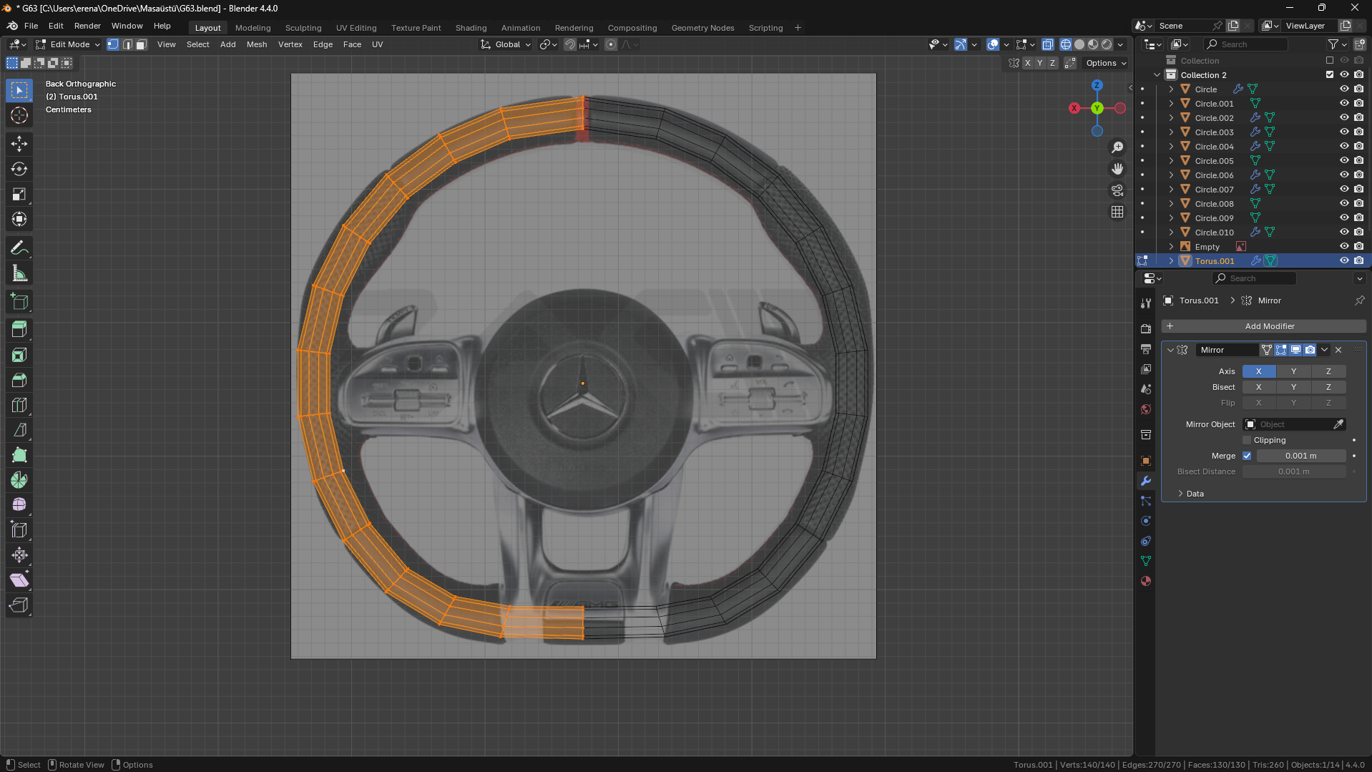The image size is (1372, 772).
Task: Enable mirror Axis Y button
Action: click(1293, 371)
